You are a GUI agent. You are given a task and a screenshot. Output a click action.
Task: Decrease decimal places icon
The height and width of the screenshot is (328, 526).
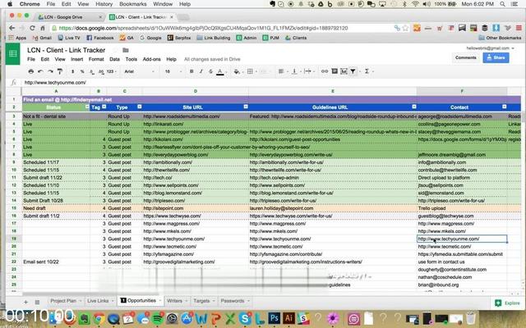91,71
